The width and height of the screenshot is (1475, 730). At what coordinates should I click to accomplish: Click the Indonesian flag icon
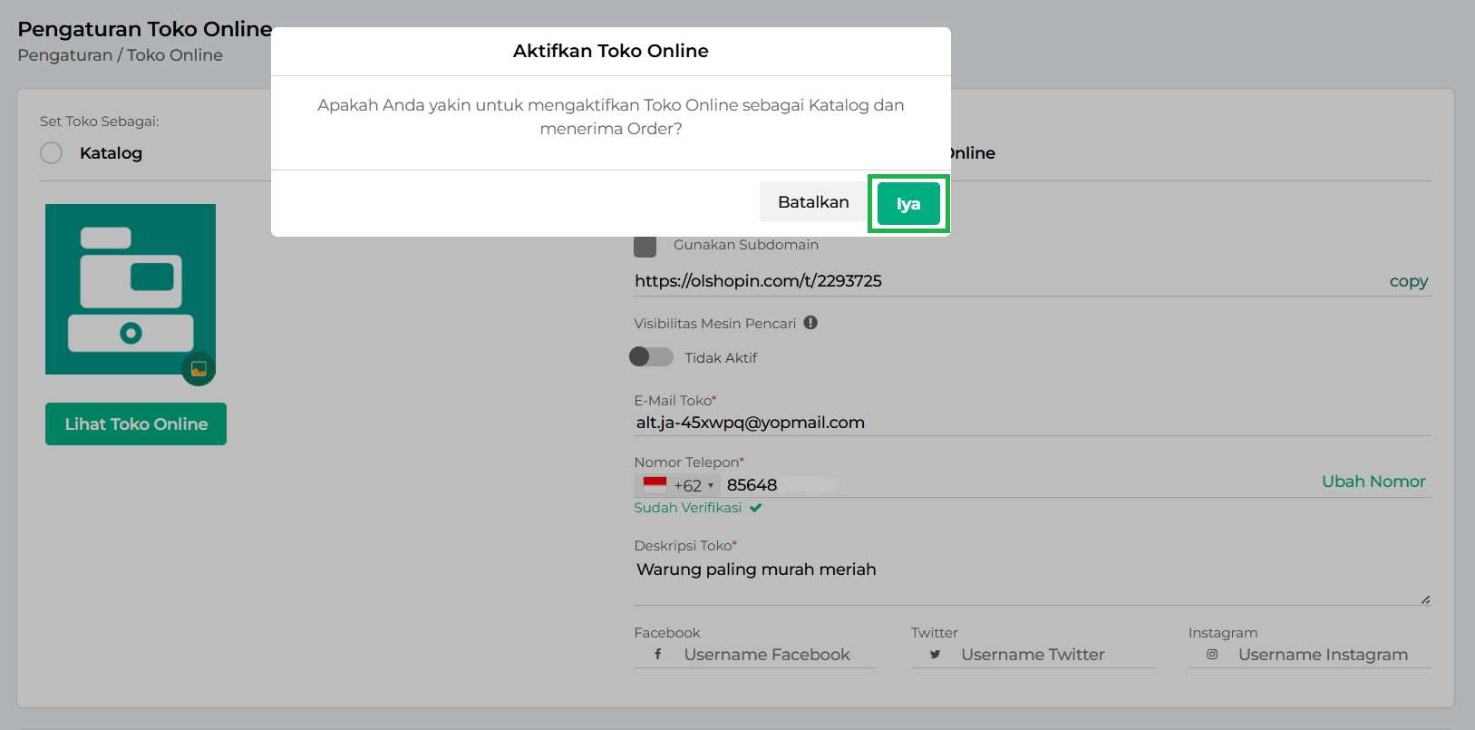655,485
